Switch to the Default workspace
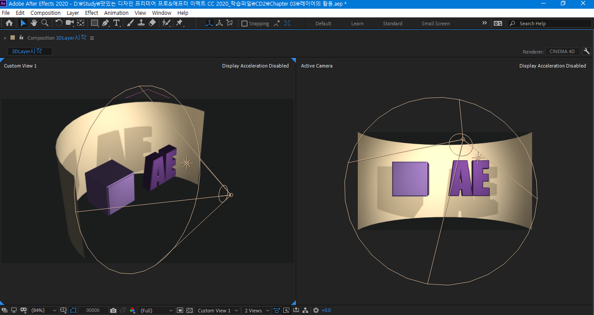 (323, 24)
